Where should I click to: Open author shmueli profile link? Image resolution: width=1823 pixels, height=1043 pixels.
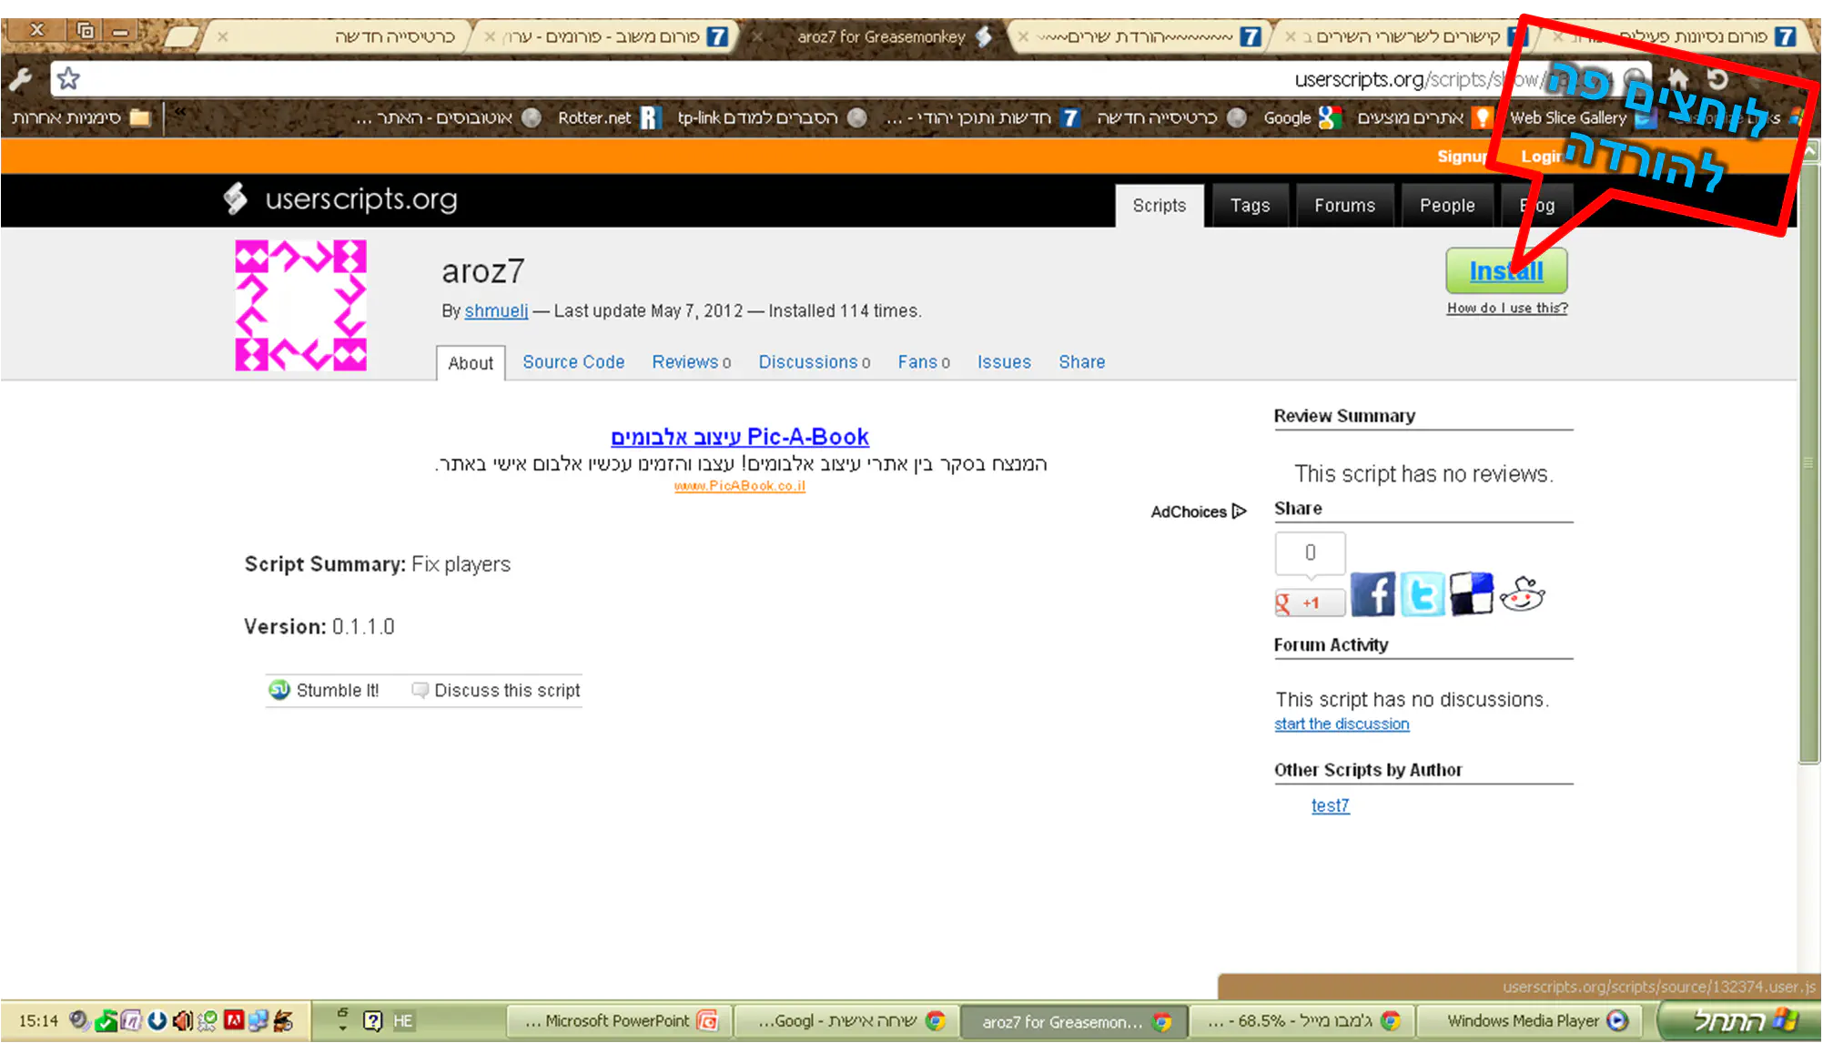coord(496,311)
